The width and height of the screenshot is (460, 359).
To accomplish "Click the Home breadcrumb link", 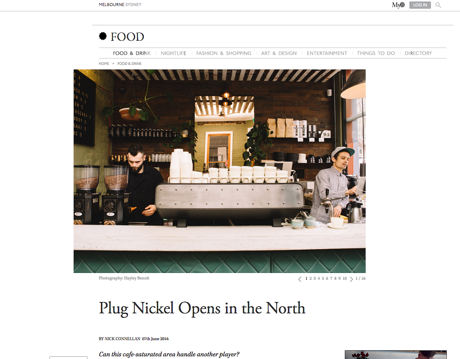I will 104,63.
